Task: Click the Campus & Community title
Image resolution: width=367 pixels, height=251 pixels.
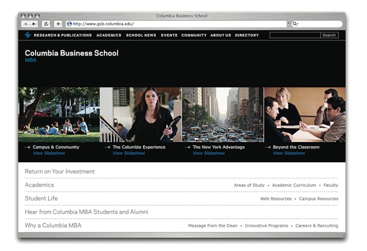Action: pyautogui.click(x=56, y=147)
